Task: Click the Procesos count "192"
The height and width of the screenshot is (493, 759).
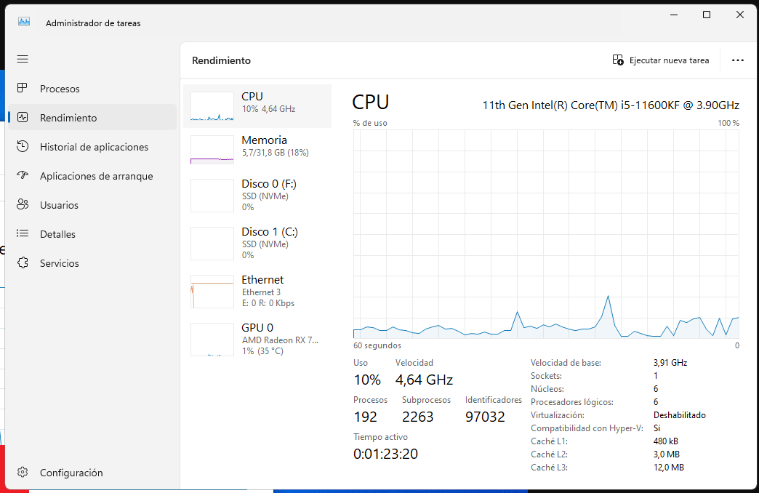Action: coord(365,417)
